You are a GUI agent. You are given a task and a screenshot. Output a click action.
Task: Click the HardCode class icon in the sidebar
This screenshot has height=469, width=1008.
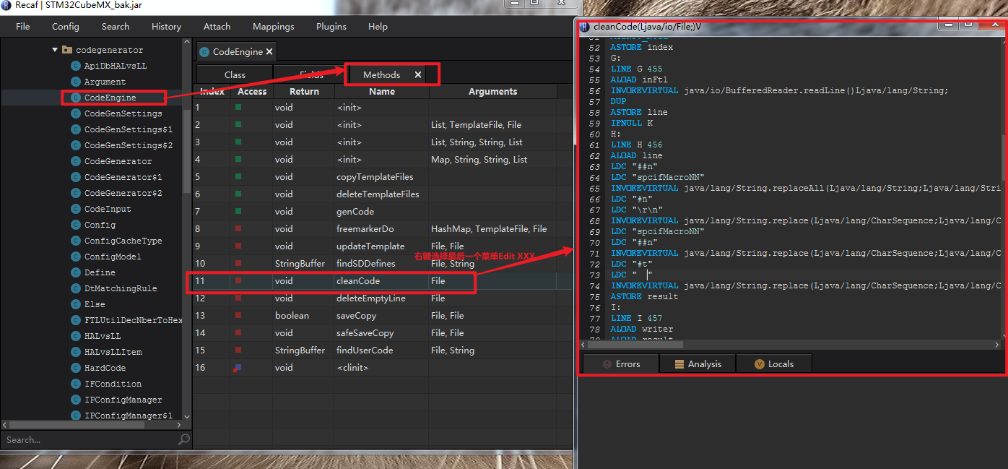tap(77, 368)
